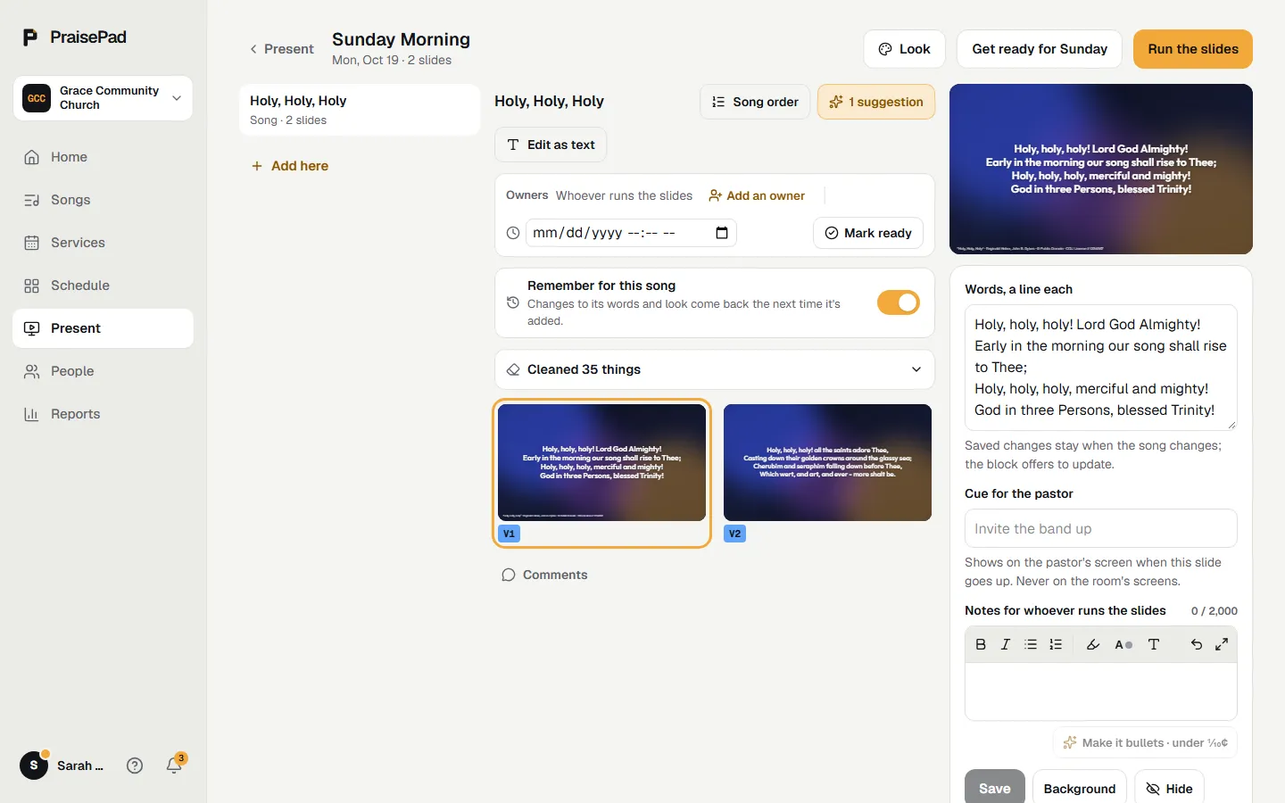Click Edit as text

(x=551, y=145)
